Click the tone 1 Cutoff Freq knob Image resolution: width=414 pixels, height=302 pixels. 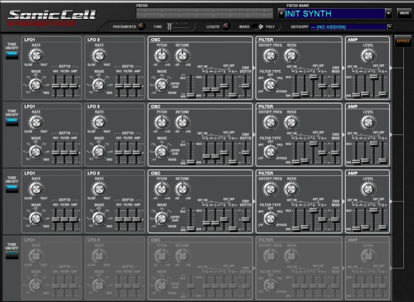pyautogui.click(x=270, y=56)
